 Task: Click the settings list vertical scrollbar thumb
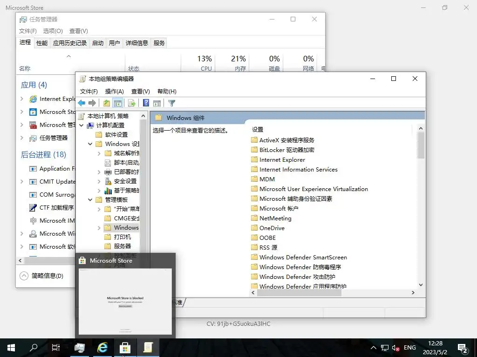coord(421,145)
